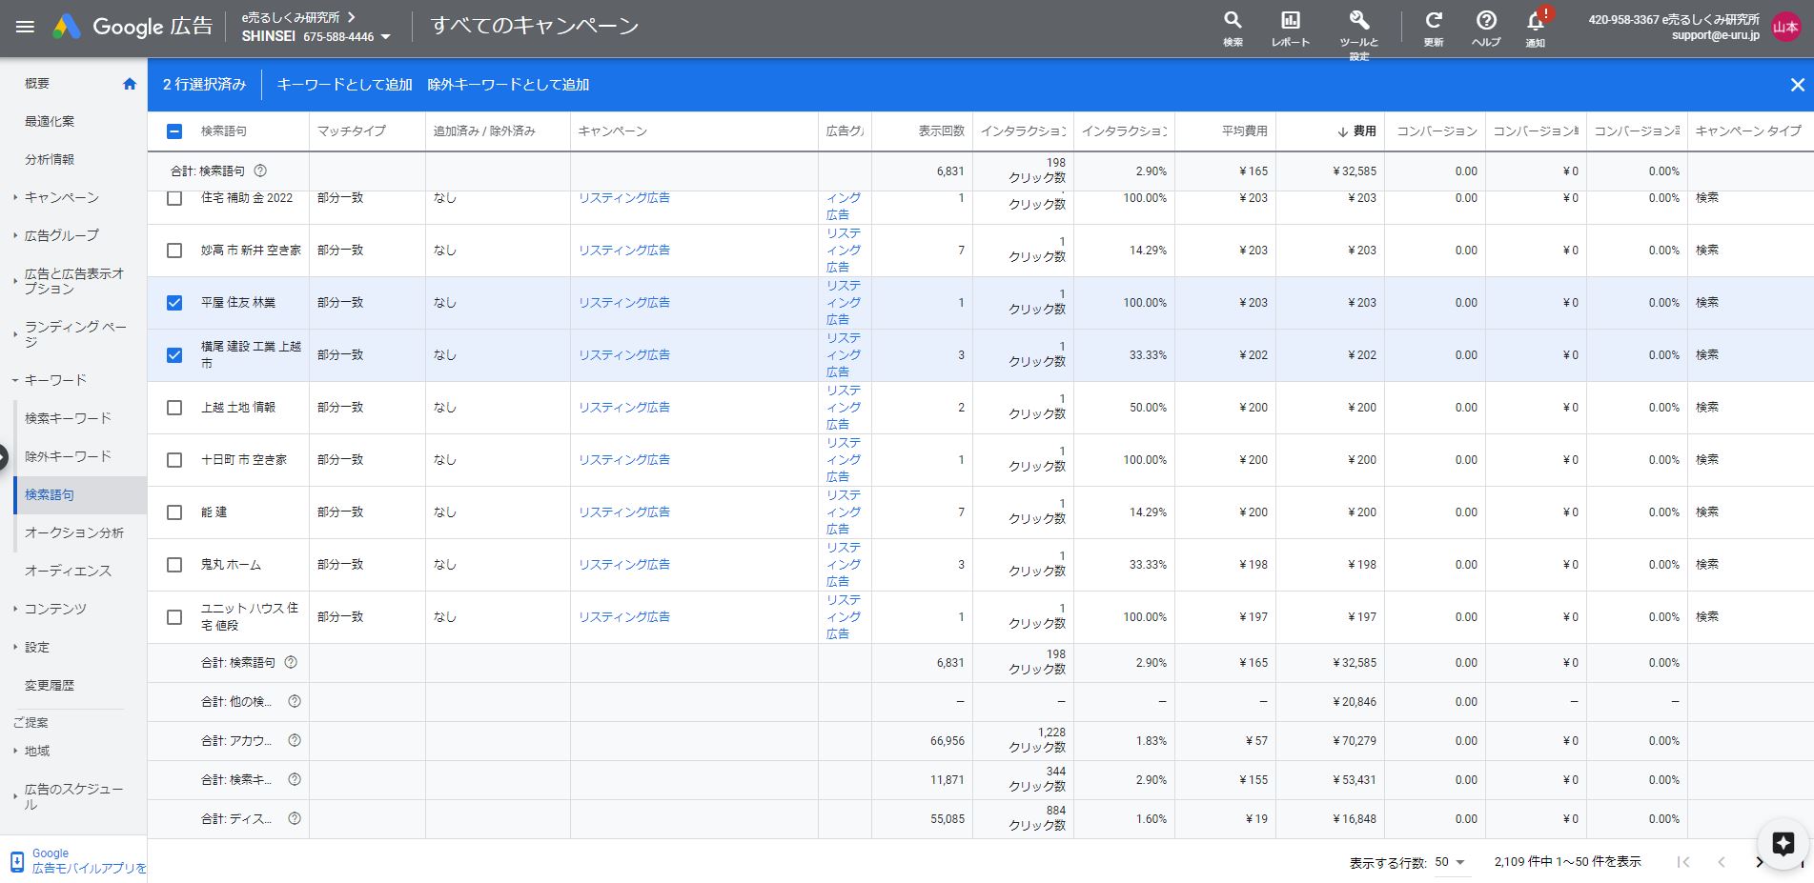
Task: Check the 住宅 補助 金 2022 row
Action: (174, 198)
